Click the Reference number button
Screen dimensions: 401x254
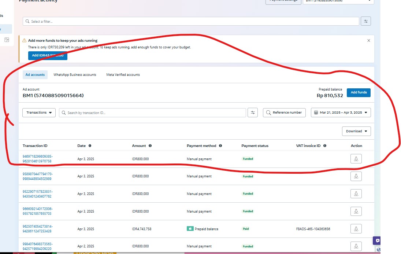[x=284, y=113]
